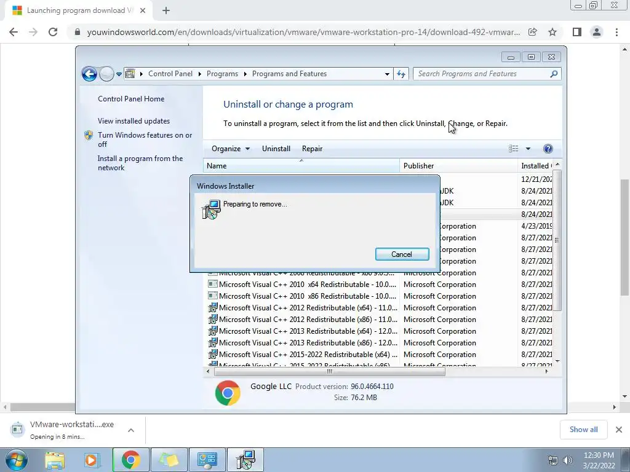Viewport: 630px width, 472px height.
Task: Open the Organize dropdown menu
Action: coord(231,149)
